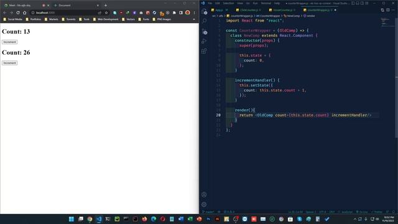Toggle VS Code primary sidebar layout icon
The height and width of the screenshot is (224, 398).
353,3
